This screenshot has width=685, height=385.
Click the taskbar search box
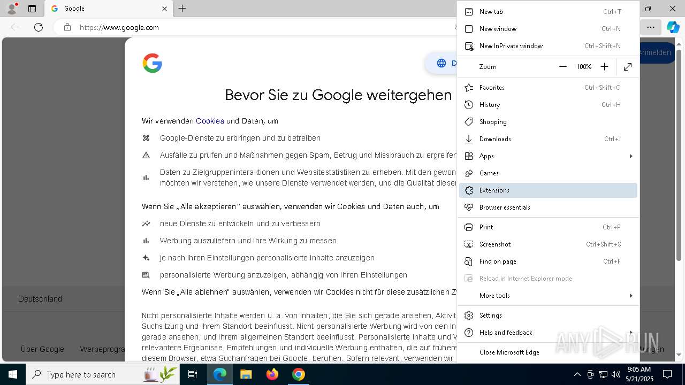click(103, 374)
